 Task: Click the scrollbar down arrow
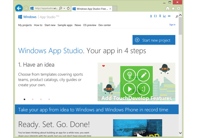pyautogui.click(x=180, y=133)
